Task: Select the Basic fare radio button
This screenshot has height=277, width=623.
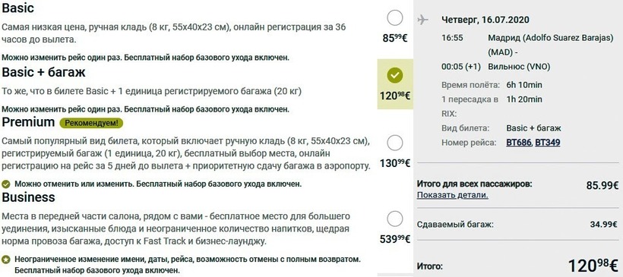Action: [394, 18]
